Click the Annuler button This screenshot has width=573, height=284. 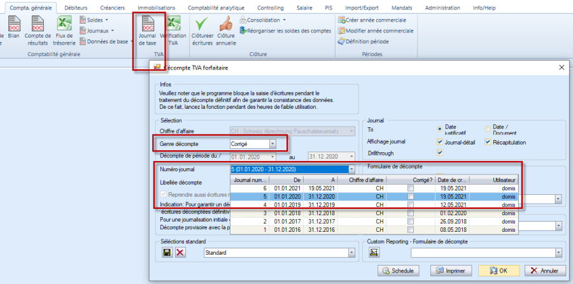point(545,271)
